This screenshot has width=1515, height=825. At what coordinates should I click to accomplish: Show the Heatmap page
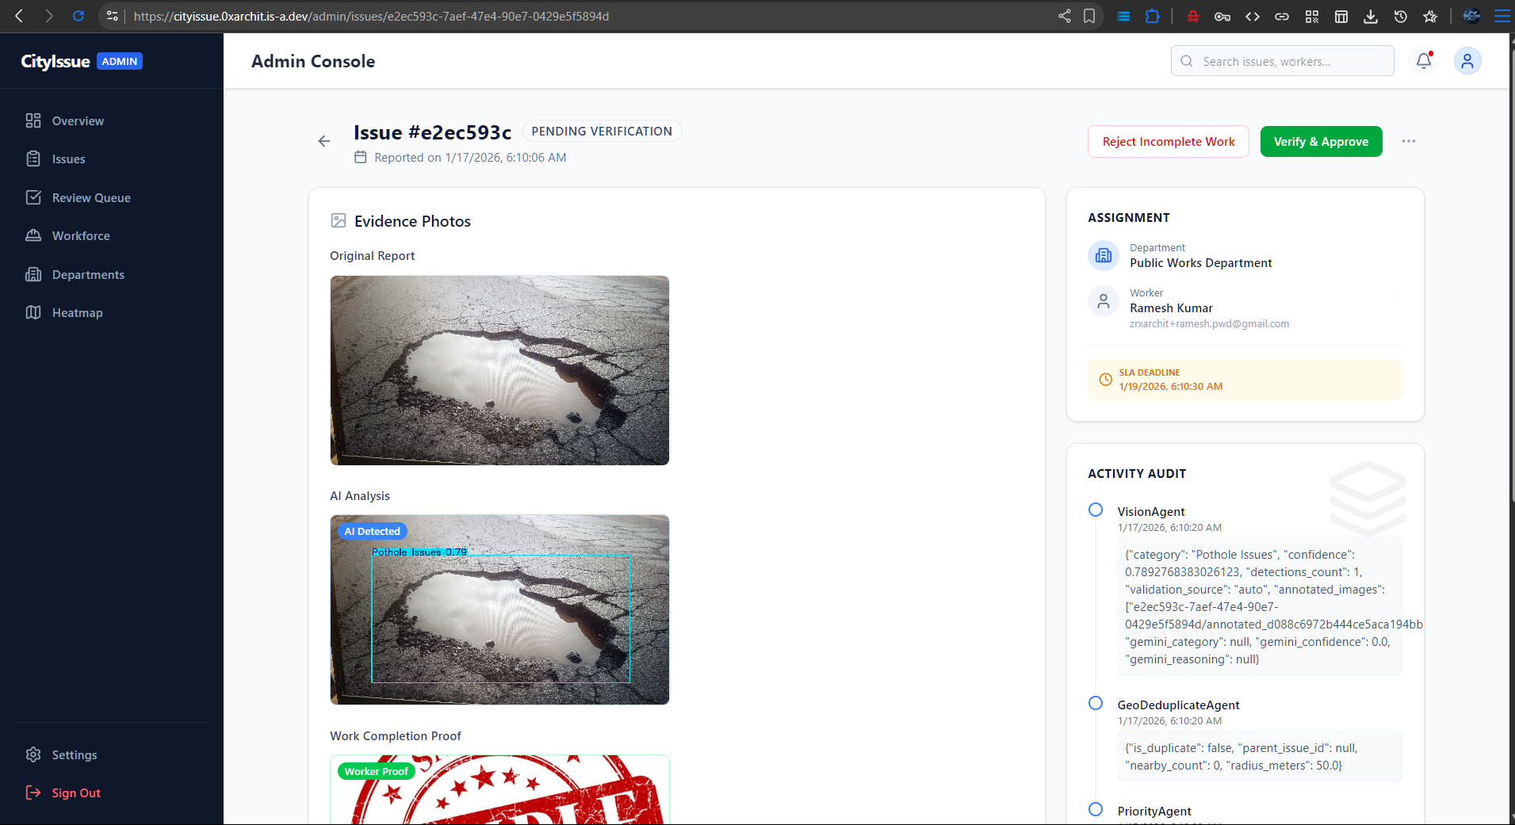pyautogui.click(x=77, y=313)
